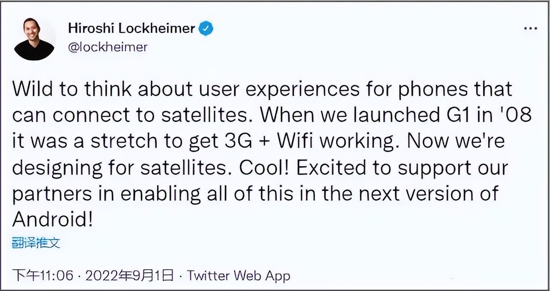This screenshot has height=291, width=550.
Task: Open the more options dropdown for the tweet
Action: pos(530,28)
